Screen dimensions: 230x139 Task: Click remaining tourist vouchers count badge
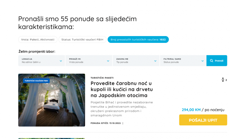tap(138, 40)
